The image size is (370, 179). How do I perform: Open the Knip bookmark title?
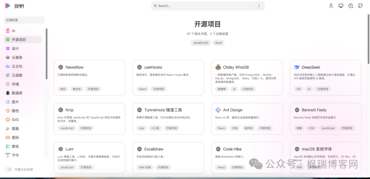pos(70,110)
